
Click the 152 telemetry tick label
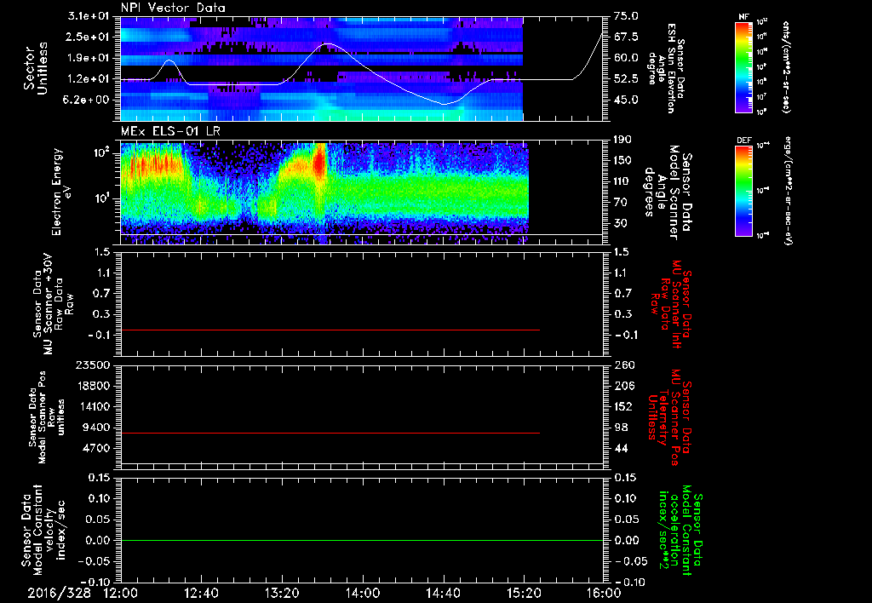pyautogui.click(x=622, y=406)
